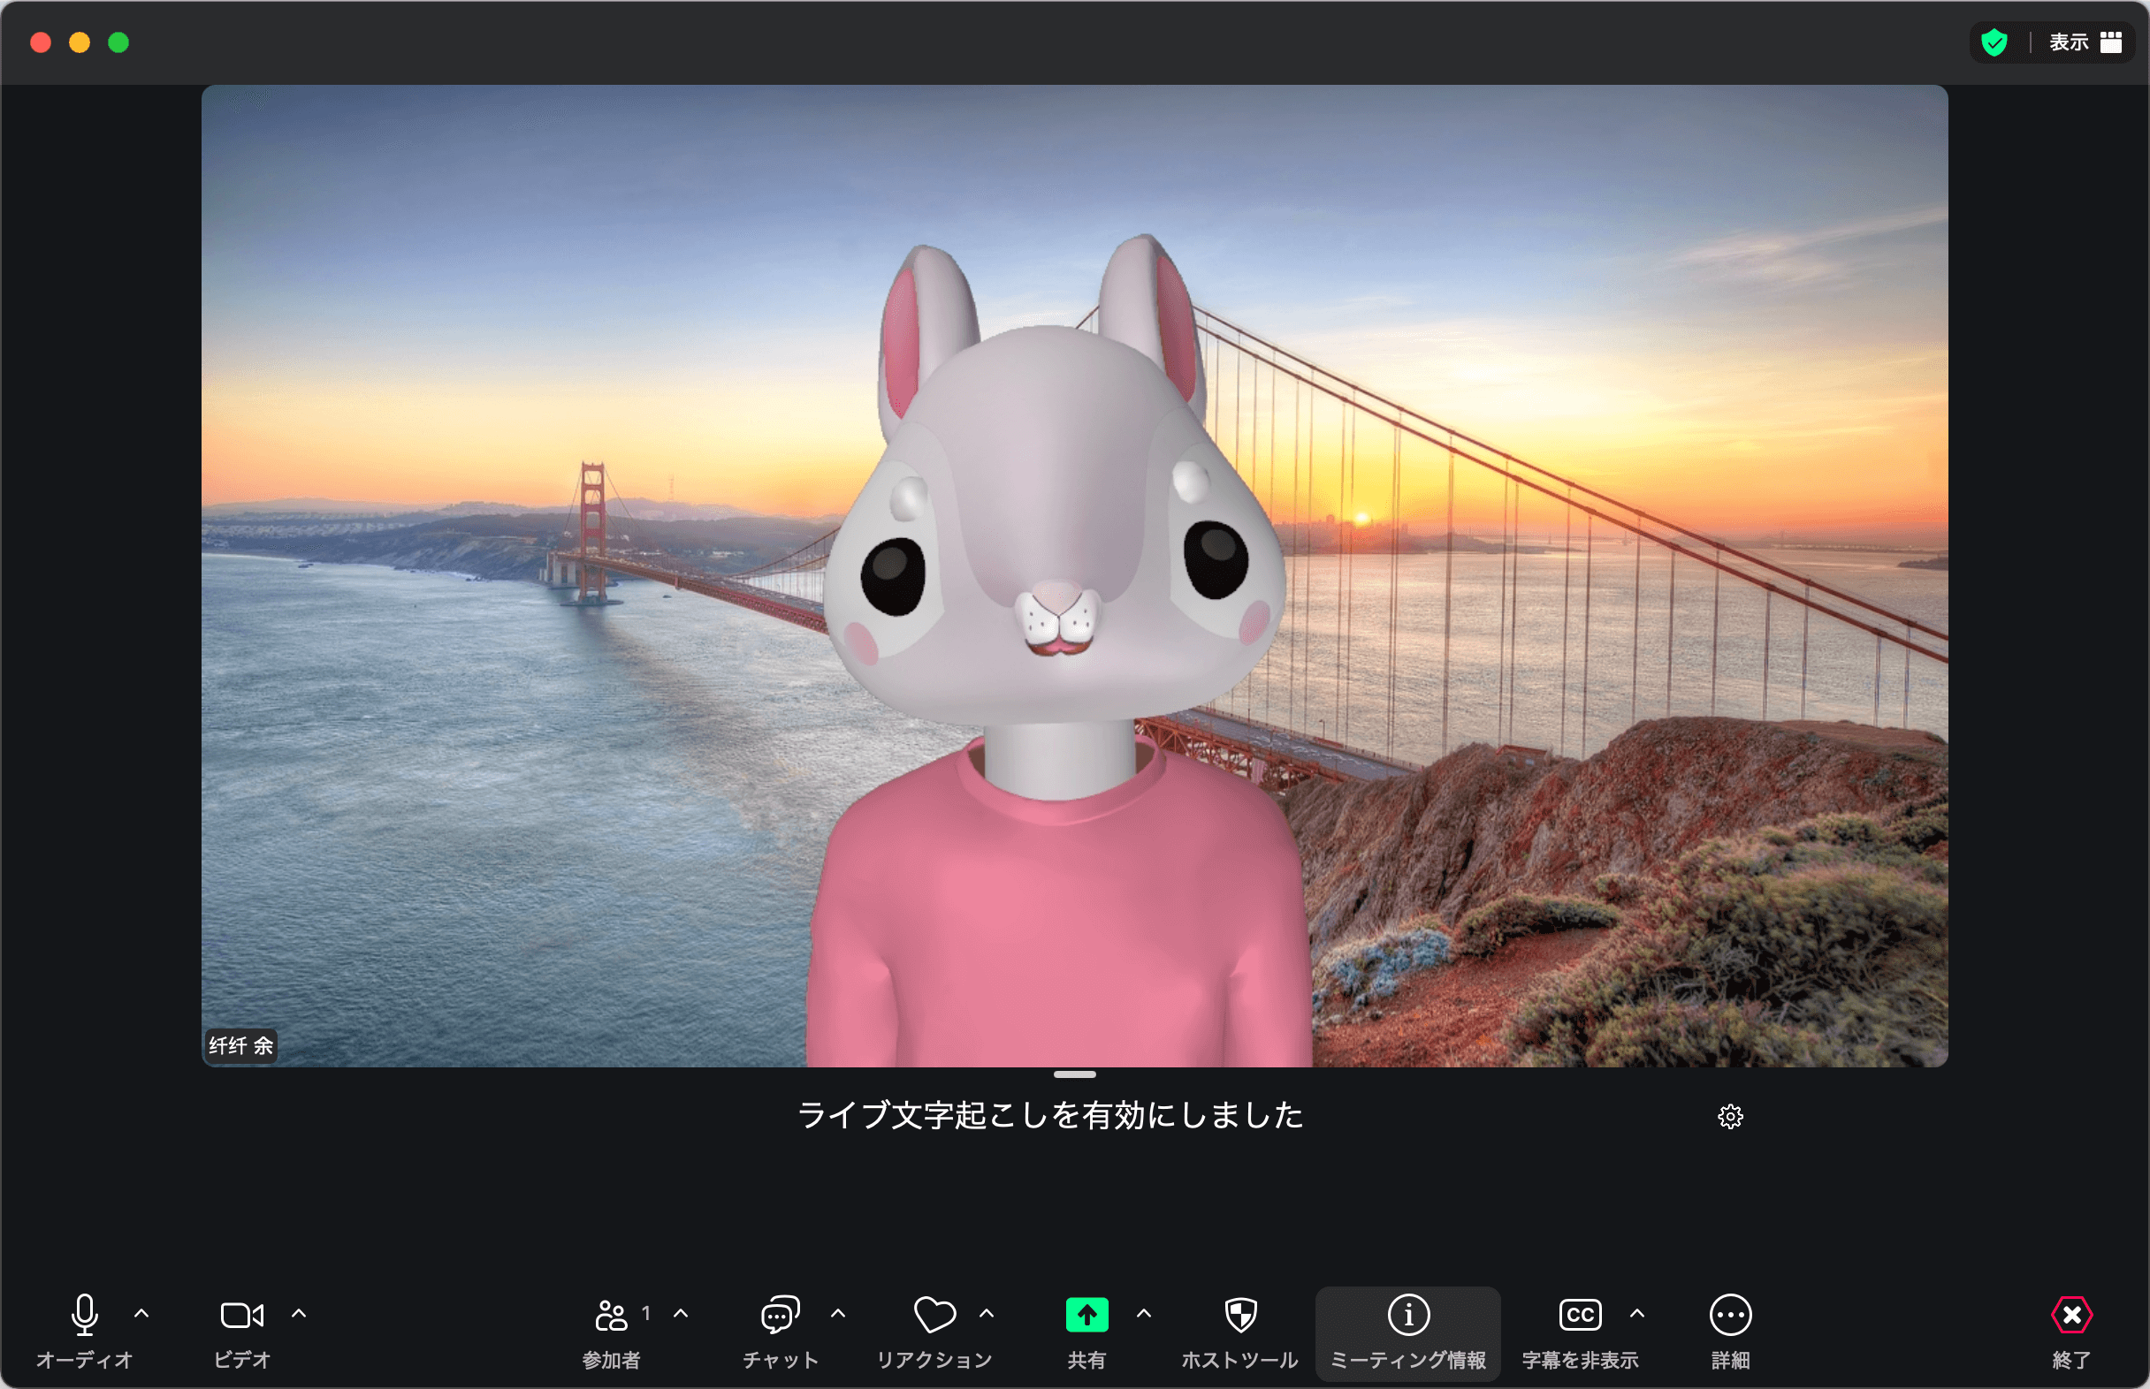Image resolution: width=2150 pixels, height=1389 pixels.
Task: Hide captions with 字幕を非表示 button
Action: pos(1579,1315)
